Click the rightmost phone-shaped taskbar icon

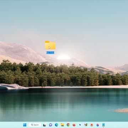point(103,125)
